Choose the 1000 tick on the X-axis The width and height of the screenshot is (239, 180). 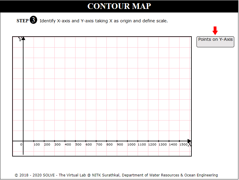click(131, 145)
